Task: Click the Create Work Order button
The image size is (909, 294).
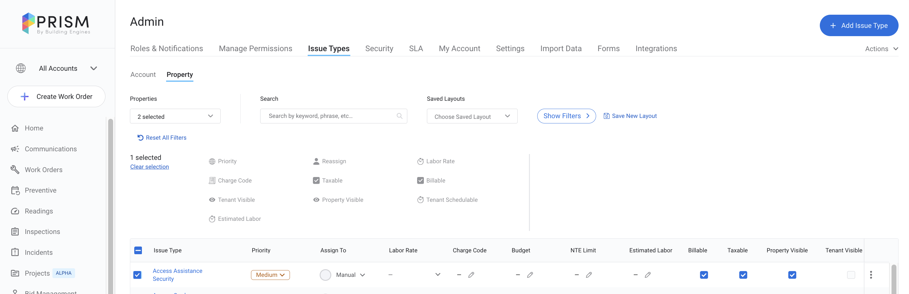Action: [56, 96]
